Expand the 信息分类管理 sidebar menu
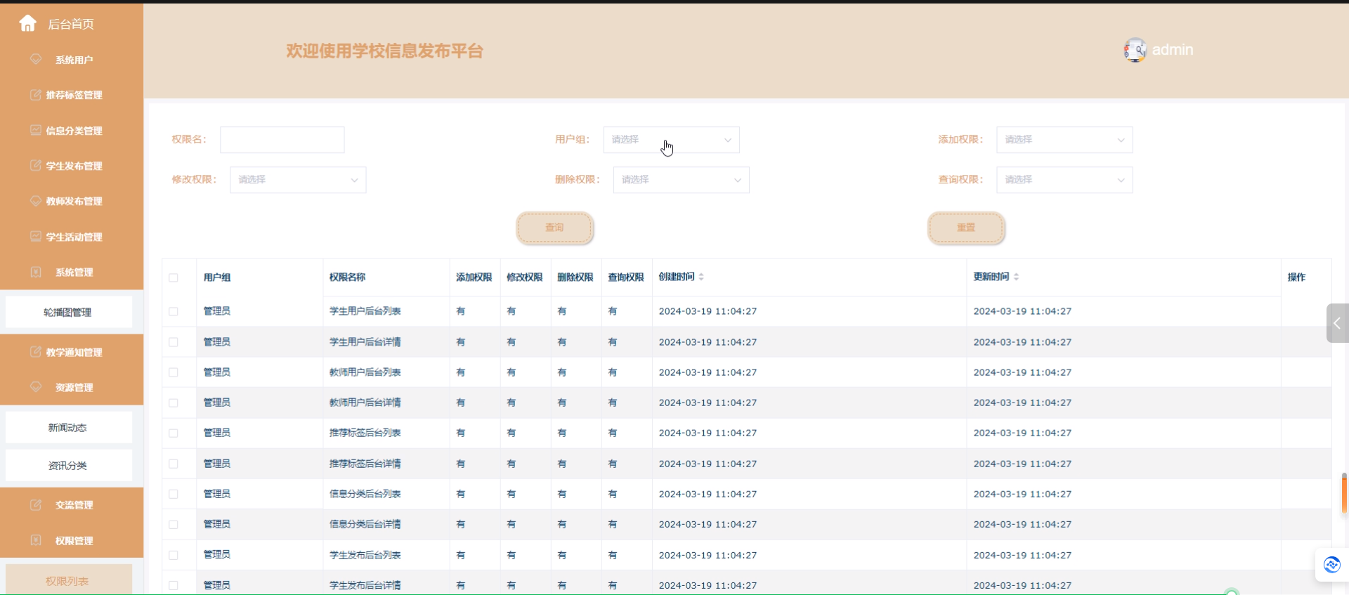This screenshot has height=595, width=1349. (x=72, y=131)
